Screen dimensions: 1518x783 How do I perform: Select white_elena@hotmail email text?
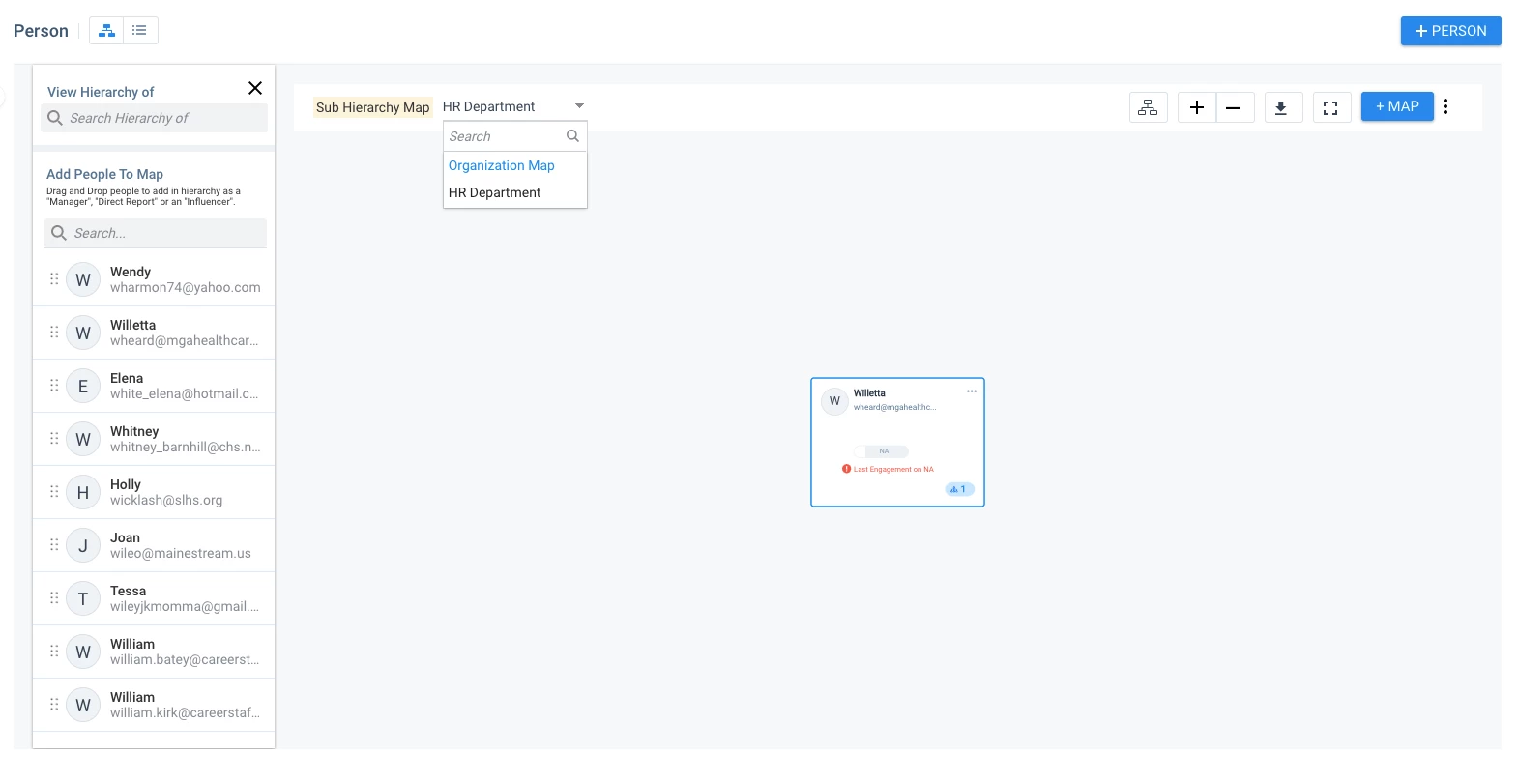pos(185,393)
